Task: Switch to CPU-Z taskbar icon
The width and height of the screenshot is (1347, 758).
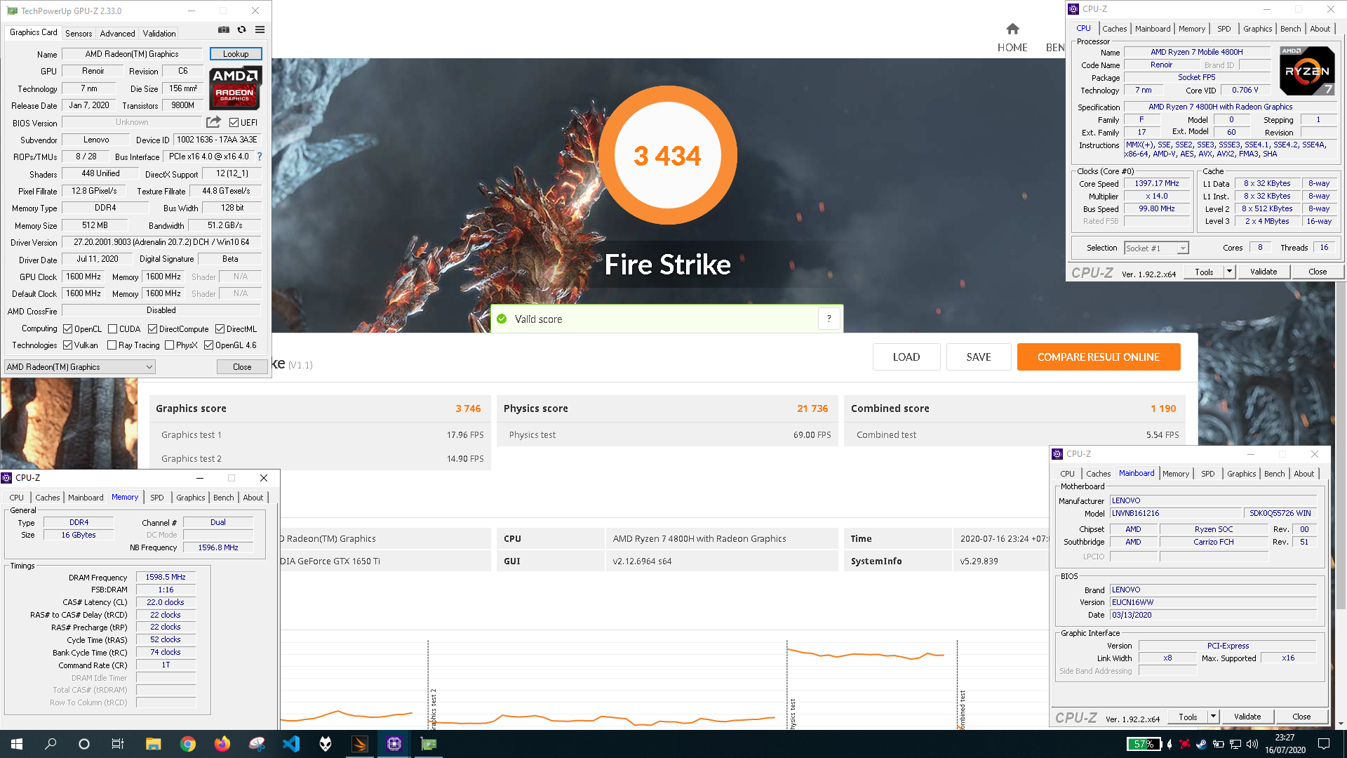Action: pyautogui.click(x=394, y=744)
